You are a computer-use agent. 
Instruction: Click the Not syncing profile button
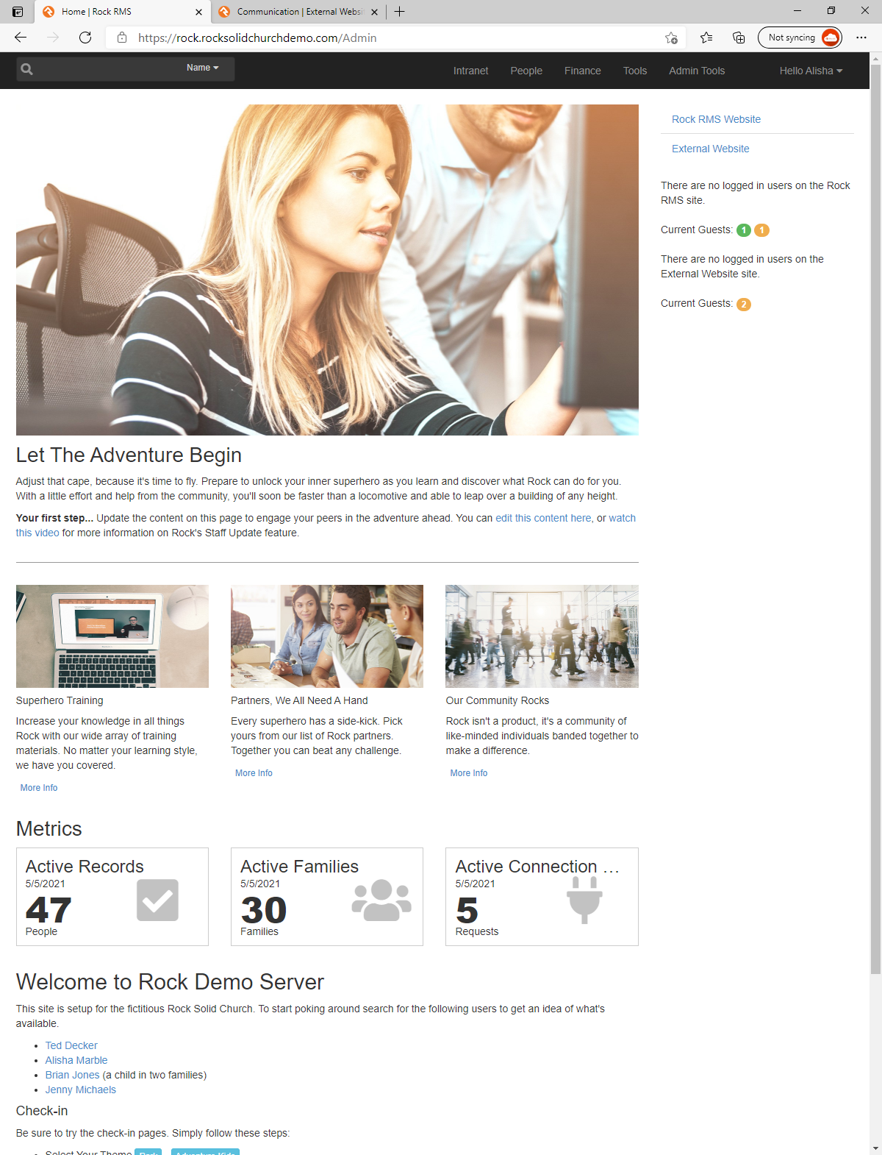click(800, 38)
